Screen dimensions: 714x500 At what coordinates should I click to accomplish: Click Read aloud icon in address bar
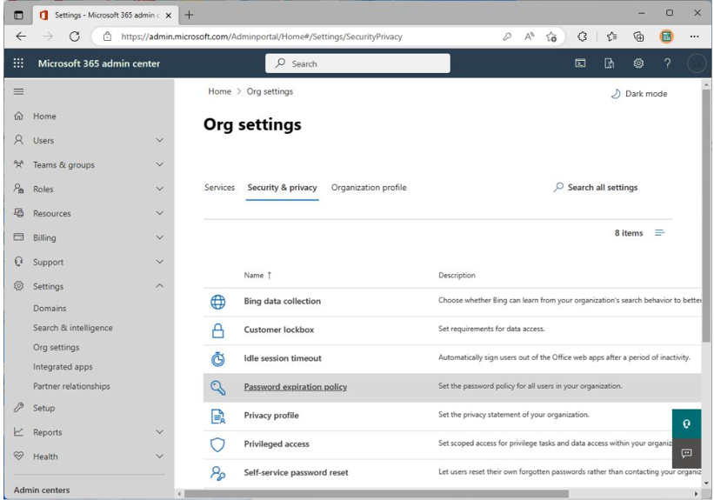(x=529, y=37)
